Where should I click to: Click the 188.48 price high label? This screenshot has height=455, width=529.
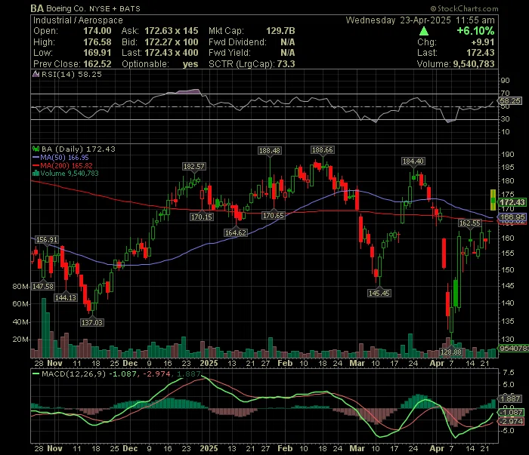pyautogui.click(x=270, y=151)
